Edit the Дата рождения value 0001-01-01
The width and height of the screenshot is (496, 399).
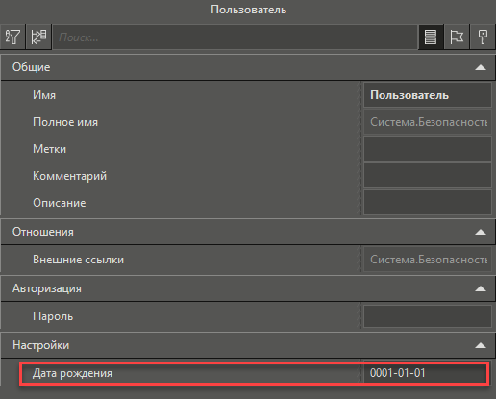tap(426, 373)
